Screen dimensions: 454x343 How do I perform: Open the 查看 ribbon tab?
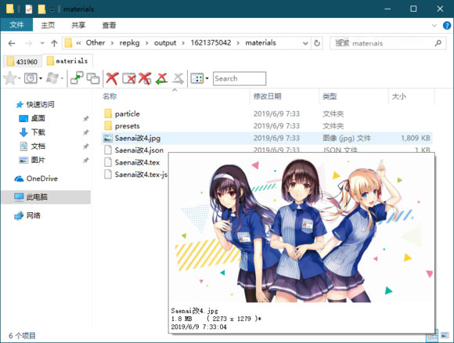pyautogui.click(x=109, y=25)
